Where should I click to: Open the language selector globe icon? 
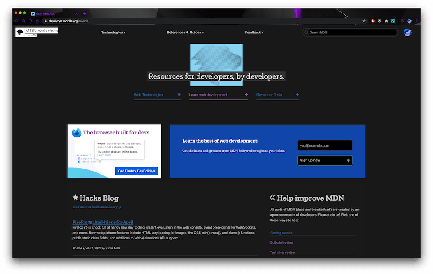(407, 32)
